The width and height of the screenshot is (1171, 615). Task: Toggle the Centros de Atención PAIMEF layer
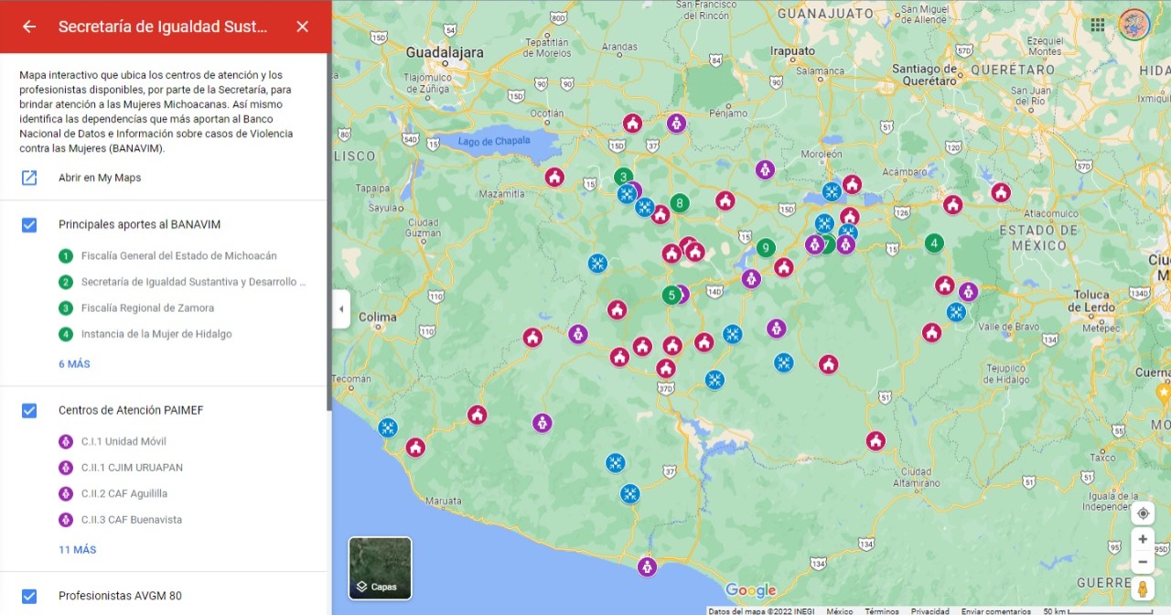tap(29, 410)
